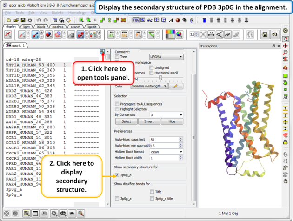This screenshot has height=221, width=293.
Task: Switch to the meshes tab
Action: coord(58,27)
